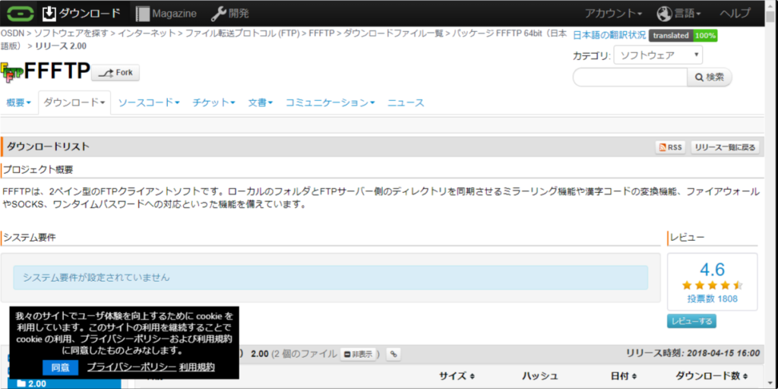Open the インターネット breadcrumb
Screen dimensions: 778x389
pyautogui.click(x=147, y=33)
